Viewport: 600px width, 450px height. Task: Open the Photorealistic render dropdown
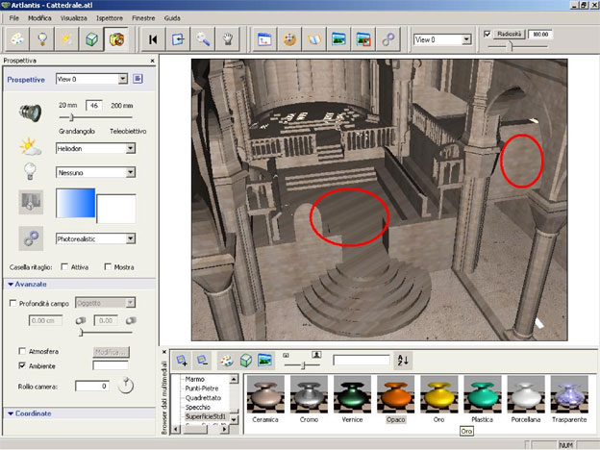click(x=131, y=238)
